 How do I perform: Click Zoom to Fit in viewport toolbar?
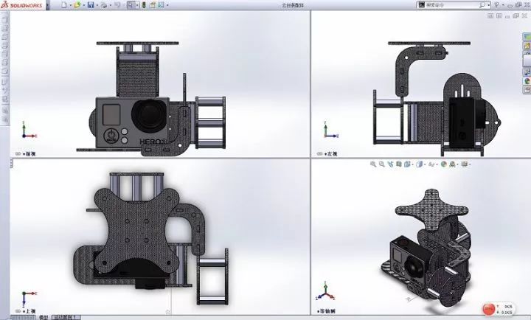coord(373,164)
